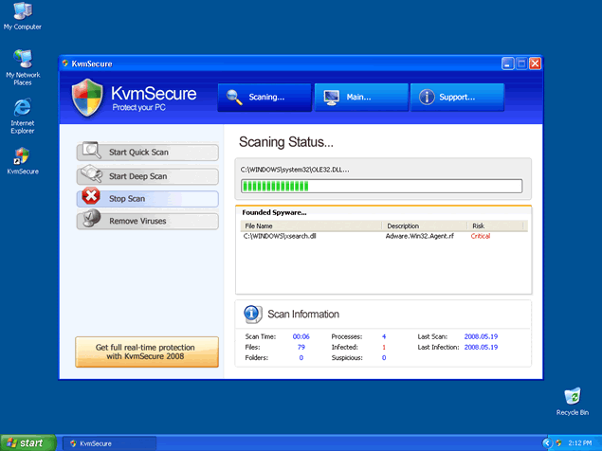Screen dimensions: 602x451
Task: Click the Remove Viruses button
Action: 148,221
